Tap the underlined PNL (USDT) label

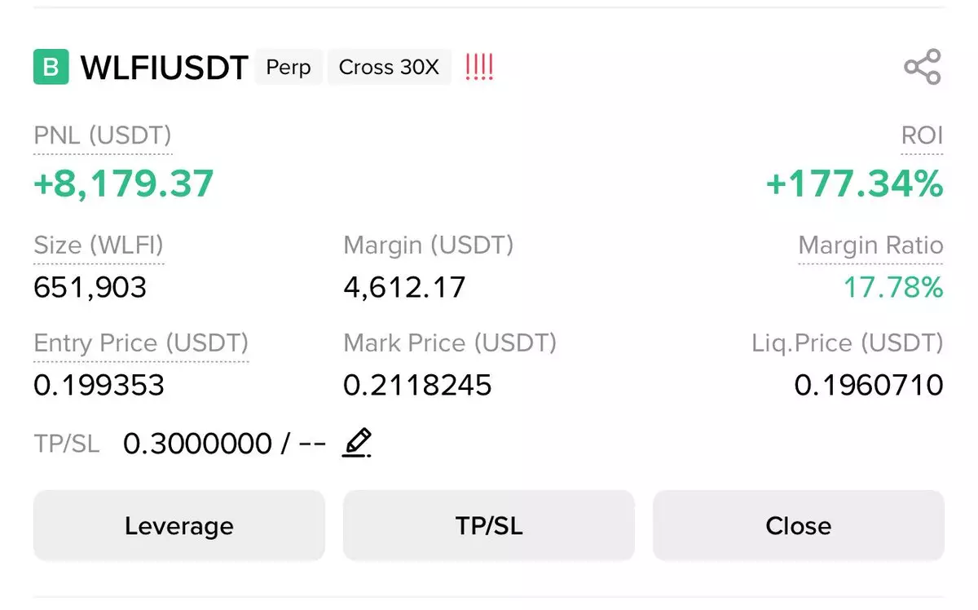pos(103,135)
